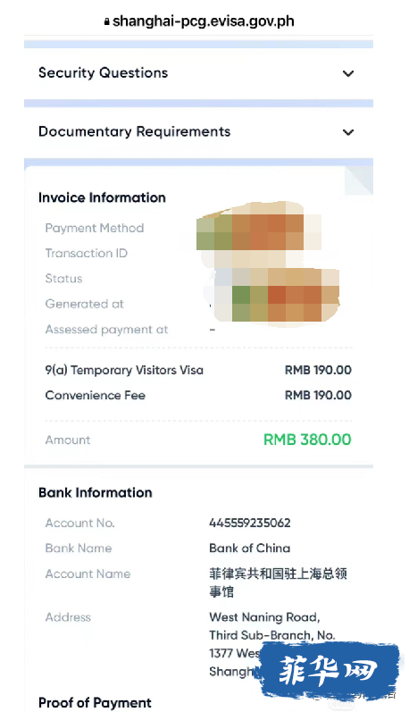This screenshot has height=712, width=409.
Task: Open the Documentary Requirements section header
Action: [198, 132]
